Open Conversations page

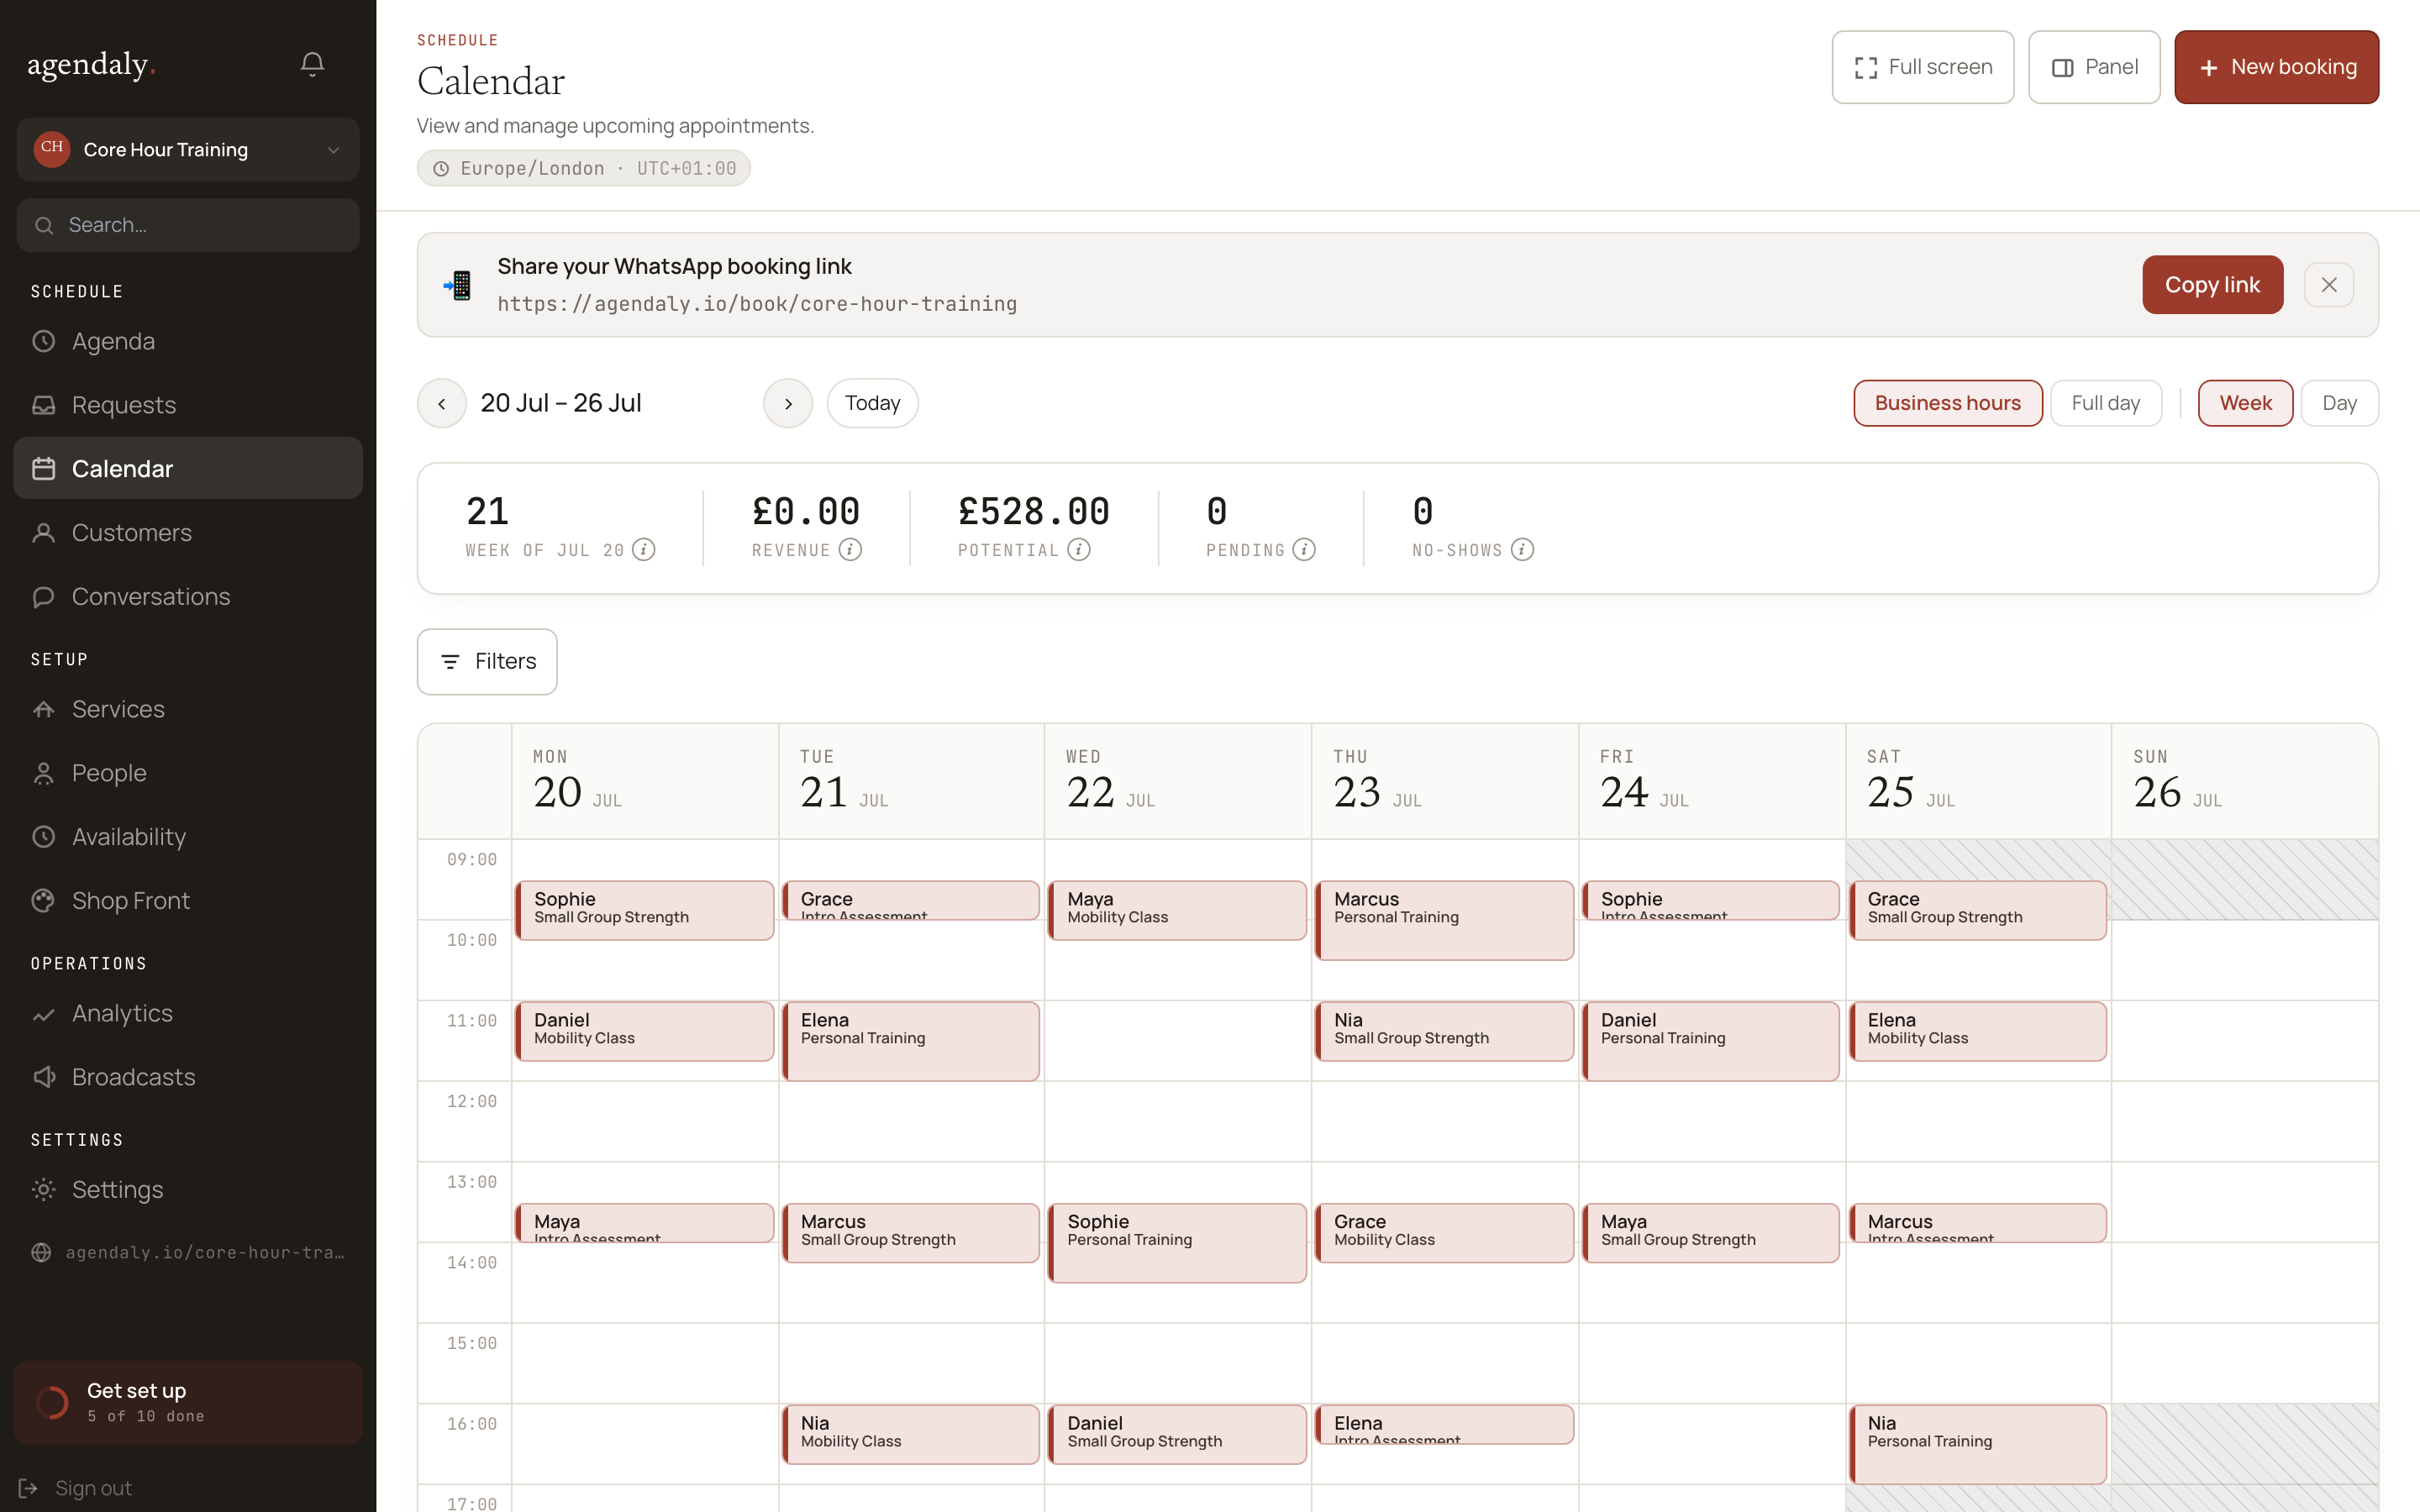click(188, 596)
